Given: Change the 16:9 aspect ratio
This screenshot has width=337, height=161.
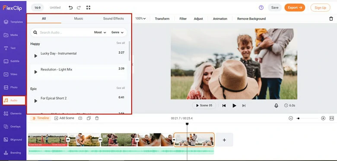Looking at the screenshot, I should (x=38, y=8).
